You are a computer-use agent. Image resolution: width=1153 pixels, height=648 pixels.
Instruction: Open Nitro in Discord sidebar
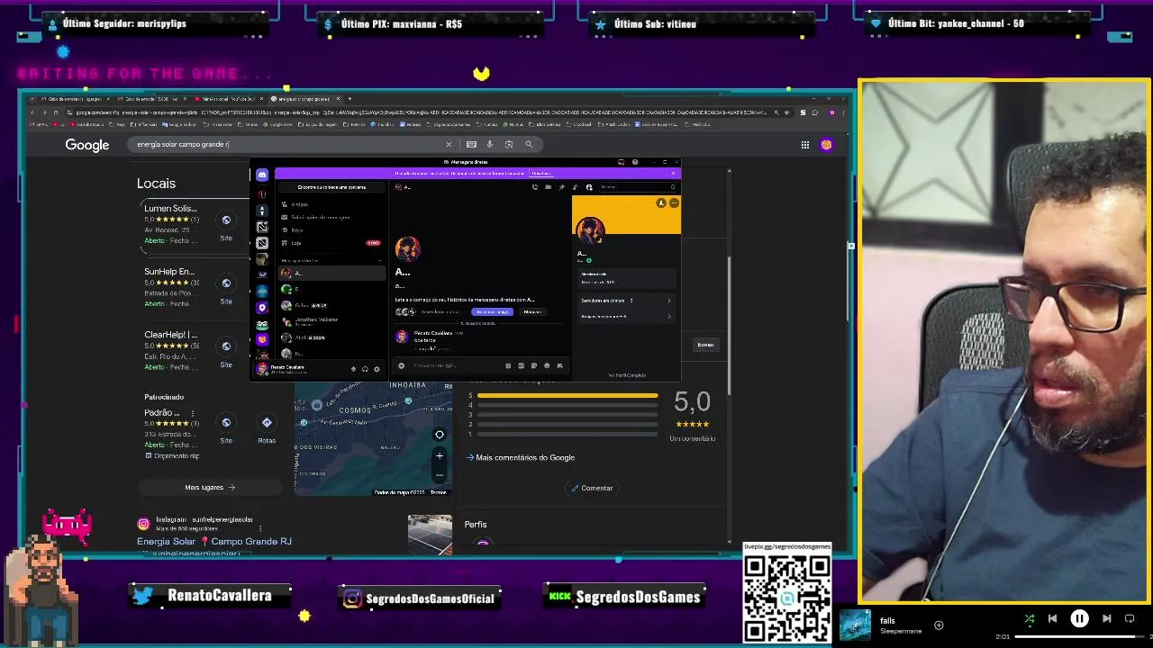(331, 229)
